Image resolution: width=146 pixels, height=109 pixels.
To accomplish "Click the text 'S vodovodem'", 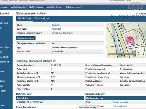I will tap(126, 69).
